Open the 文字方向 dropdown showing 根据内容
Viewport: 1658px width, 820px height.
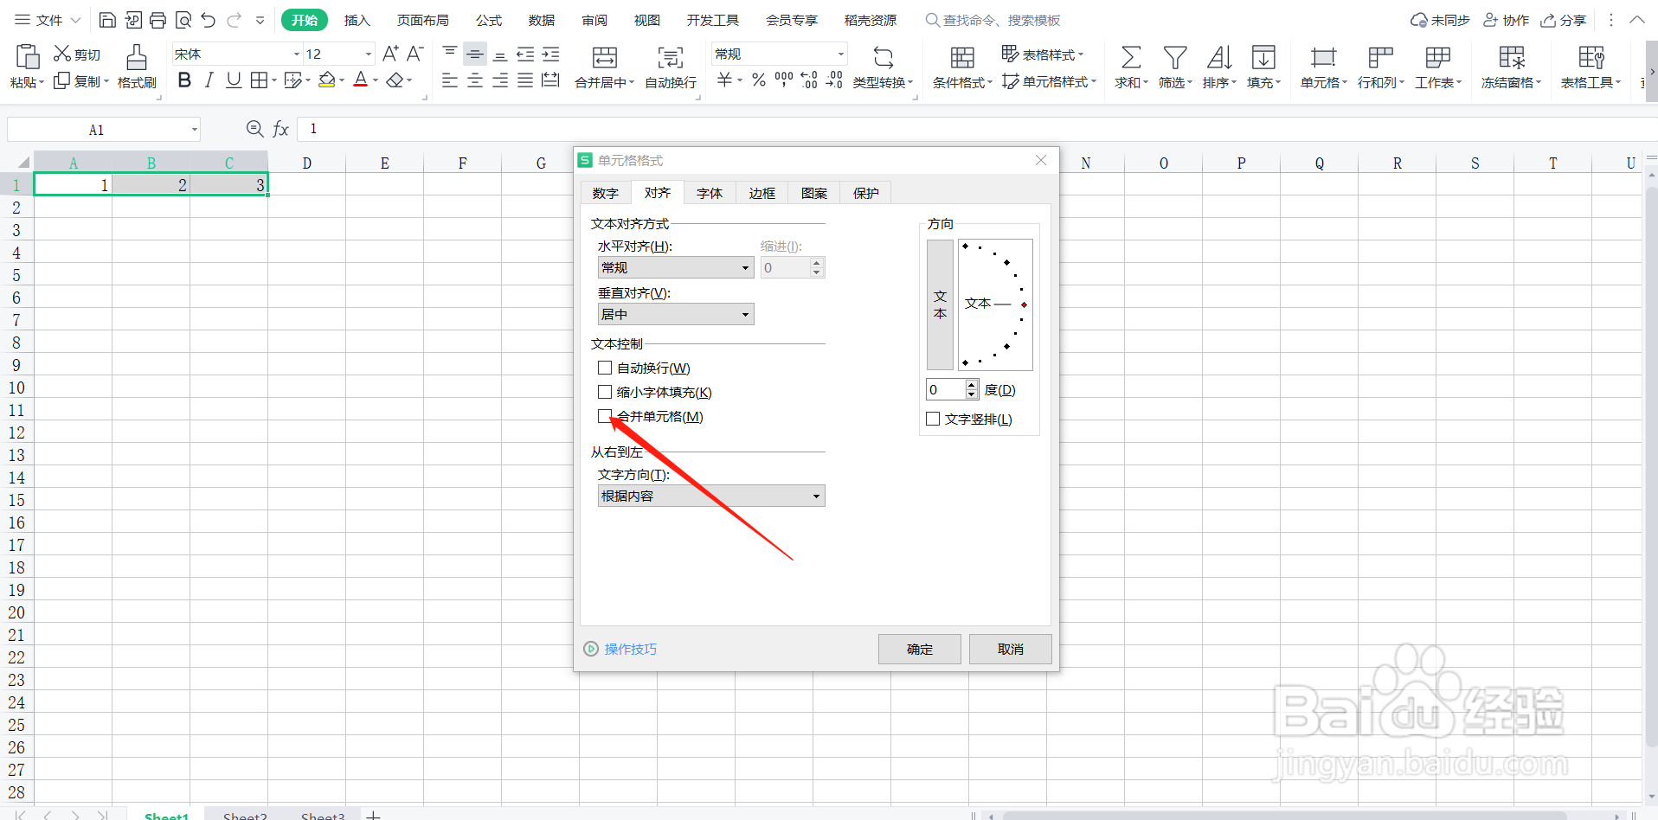pos(711,496)
